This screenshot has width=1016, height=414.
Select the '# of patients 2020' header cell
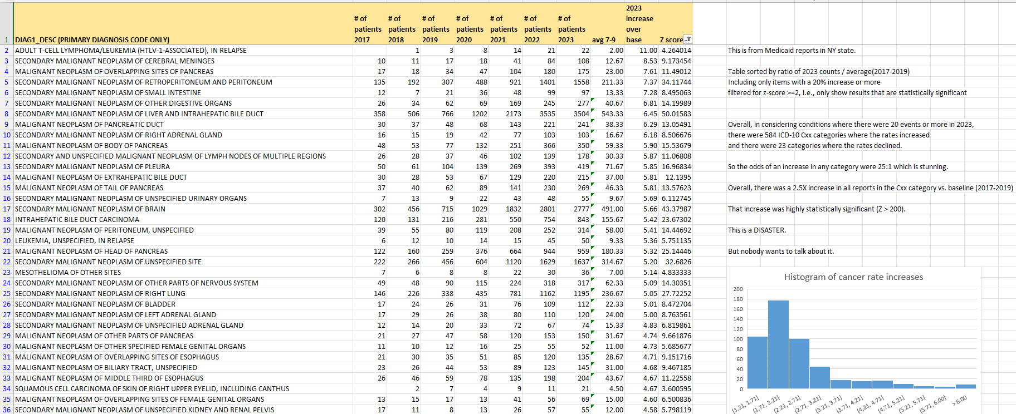point(471,24)
